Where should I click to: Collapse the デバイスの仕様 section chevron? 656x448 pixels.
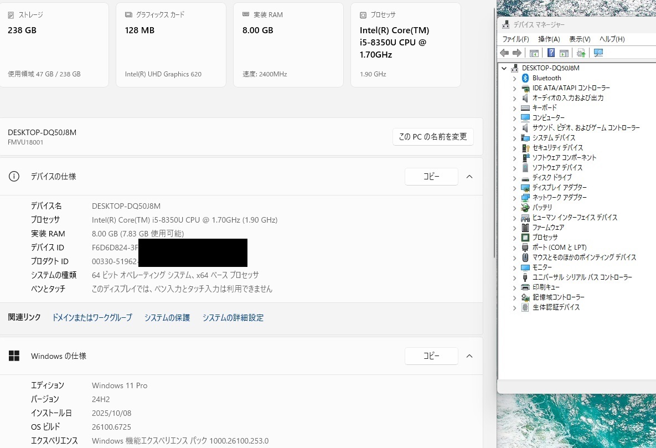pyautogui.click(x=469, y=177)
